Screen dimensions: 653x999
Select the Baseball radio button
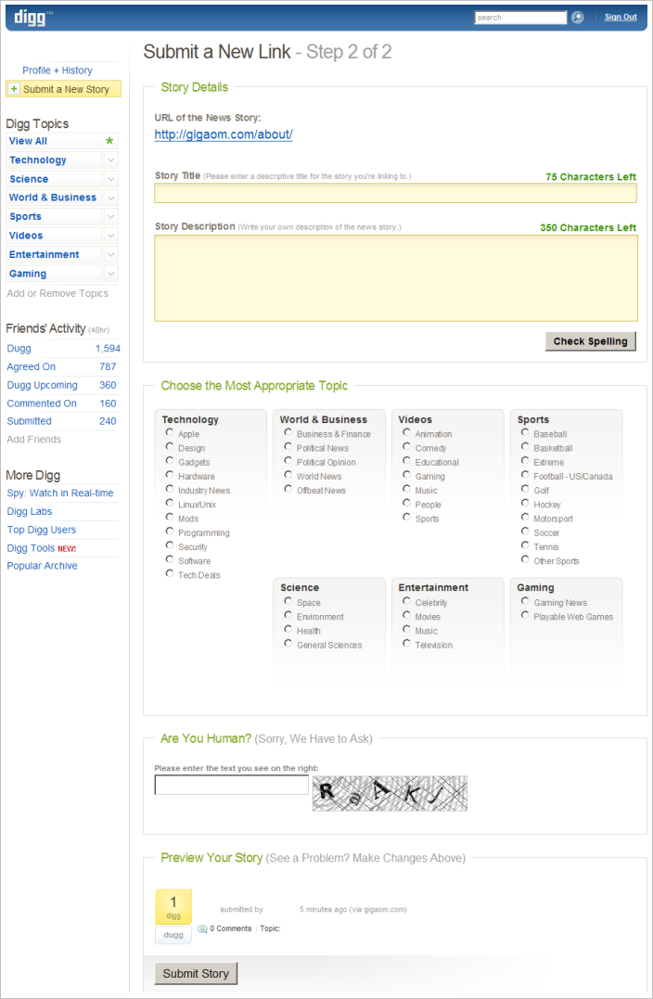525,432
